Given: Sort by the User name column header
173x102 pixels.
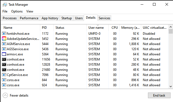Looking at the screenshot, I should [x=98, y=28].
